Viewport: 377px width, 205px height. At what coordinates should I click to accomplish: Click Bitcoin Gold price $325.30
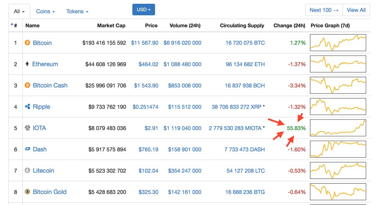point(148,192)
